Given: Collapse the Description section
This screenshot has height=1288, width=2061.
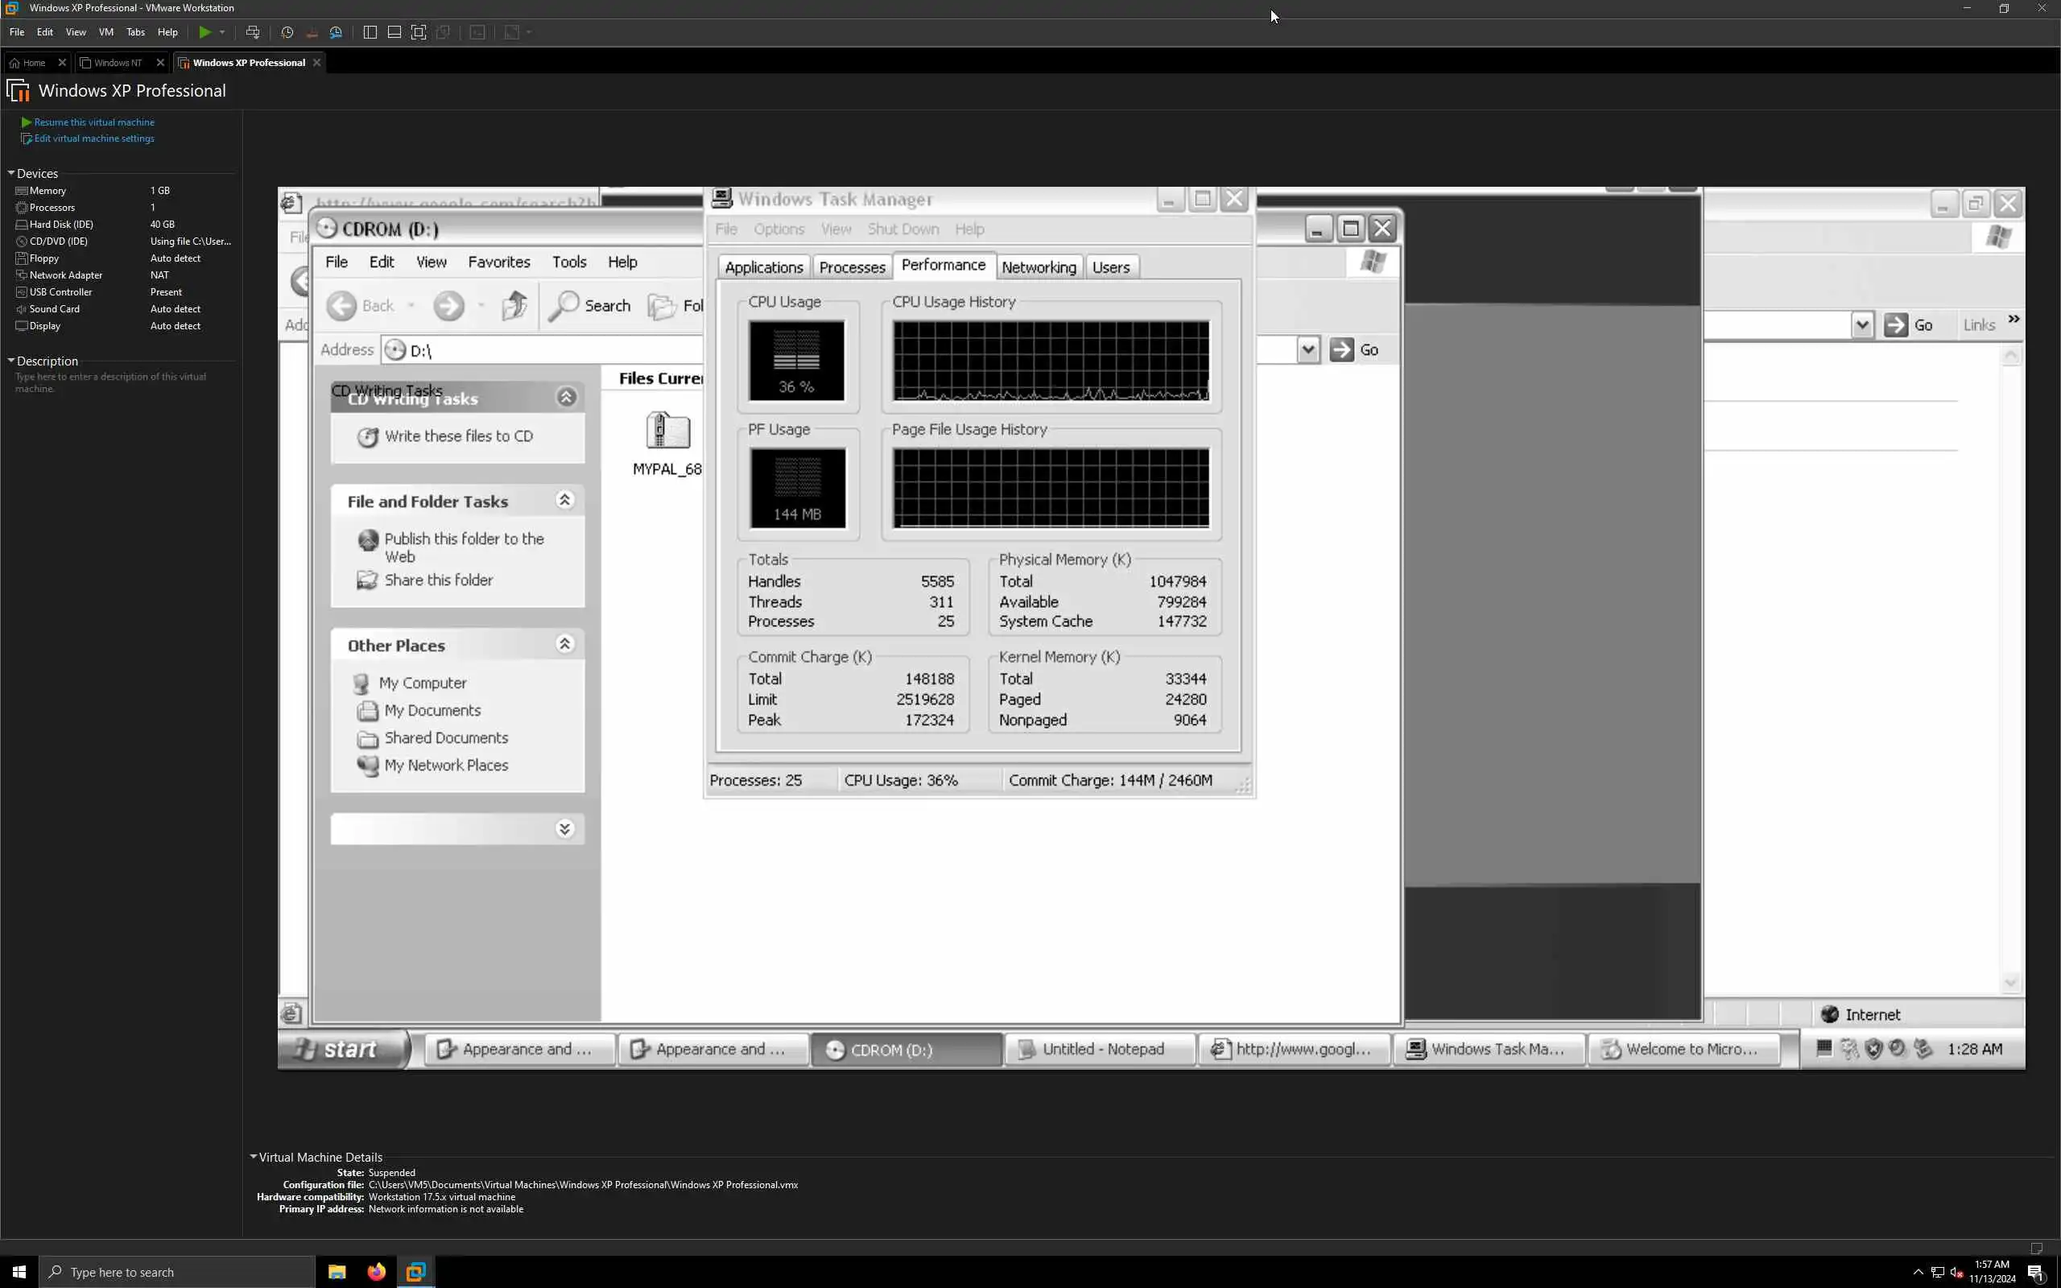Looking at the screenshot, I should coord(12,361).
